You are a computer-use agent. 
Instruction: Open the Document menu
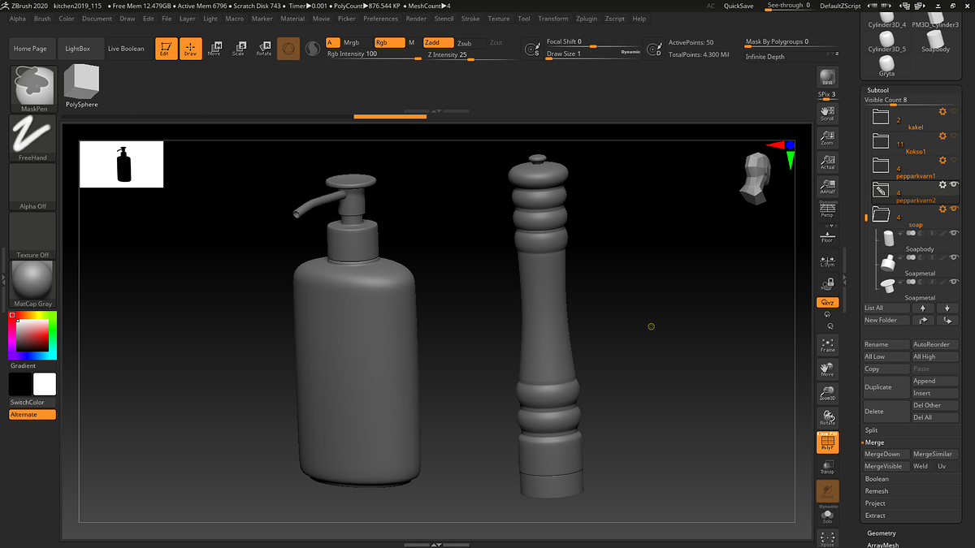point(97,19)
